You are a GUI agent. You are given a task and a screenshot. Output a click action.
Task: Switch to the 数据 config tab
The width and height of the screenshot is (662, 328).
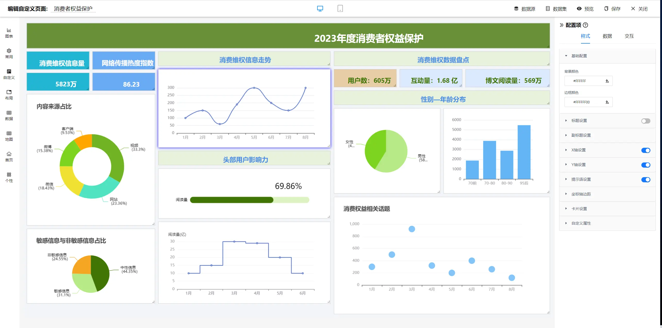[x=607, y=36]
